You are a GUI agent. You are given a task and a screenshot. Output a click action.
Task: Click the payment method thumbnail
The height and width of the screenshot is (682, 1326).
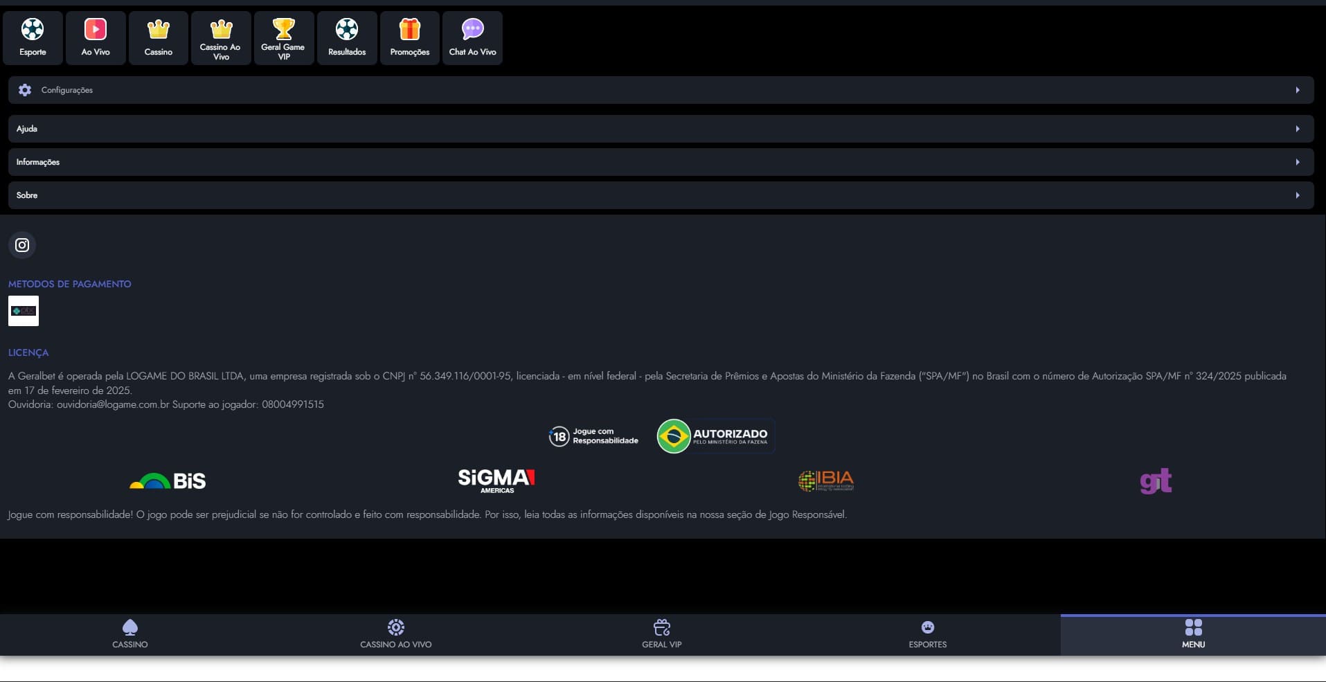tap(24, 311)
